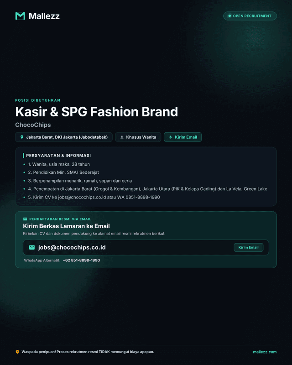Click the Persyaratan & Informasi section heading
Viewport: 292px width, 365px height.
click(58, 156)
